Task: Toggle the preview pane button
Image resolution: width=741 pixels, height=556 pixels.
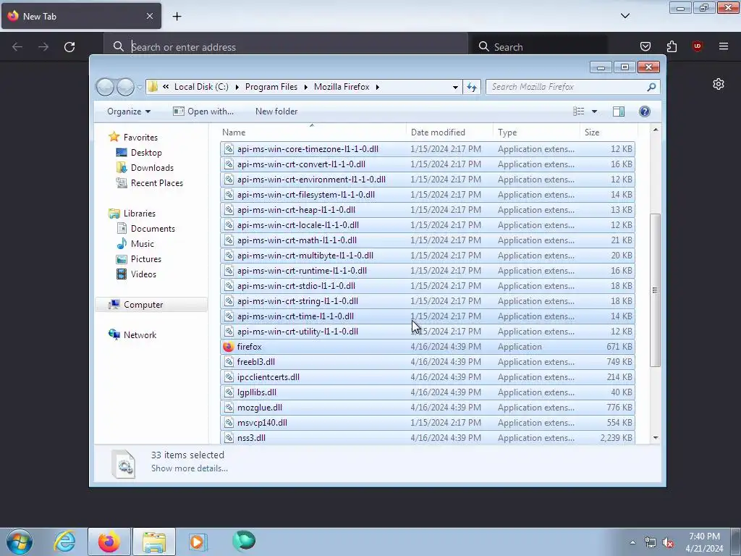Action: [618, 111]
